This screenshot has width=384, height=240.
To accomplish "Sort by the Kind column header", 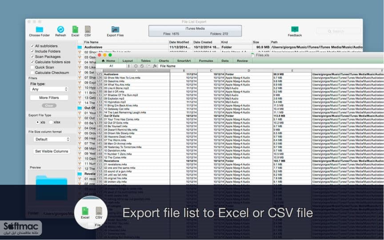I will point(236,42).
